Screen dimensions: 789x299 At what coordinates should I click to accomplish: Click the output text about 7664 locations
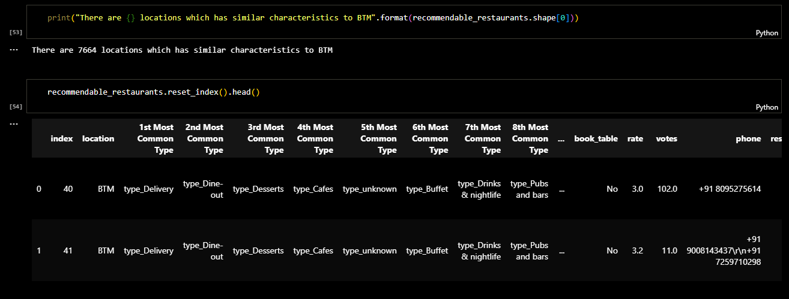click(182, 50)
